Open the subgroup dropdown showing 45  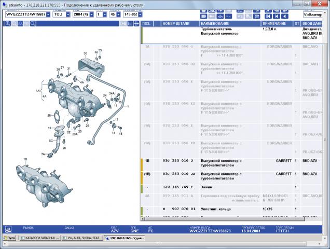(x=118, y=15)
